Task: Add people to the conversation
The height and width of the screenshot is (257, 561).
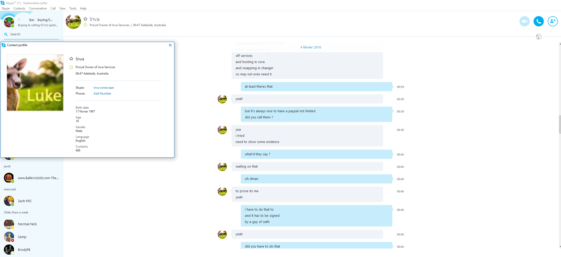Action: (x=553, y=21)
